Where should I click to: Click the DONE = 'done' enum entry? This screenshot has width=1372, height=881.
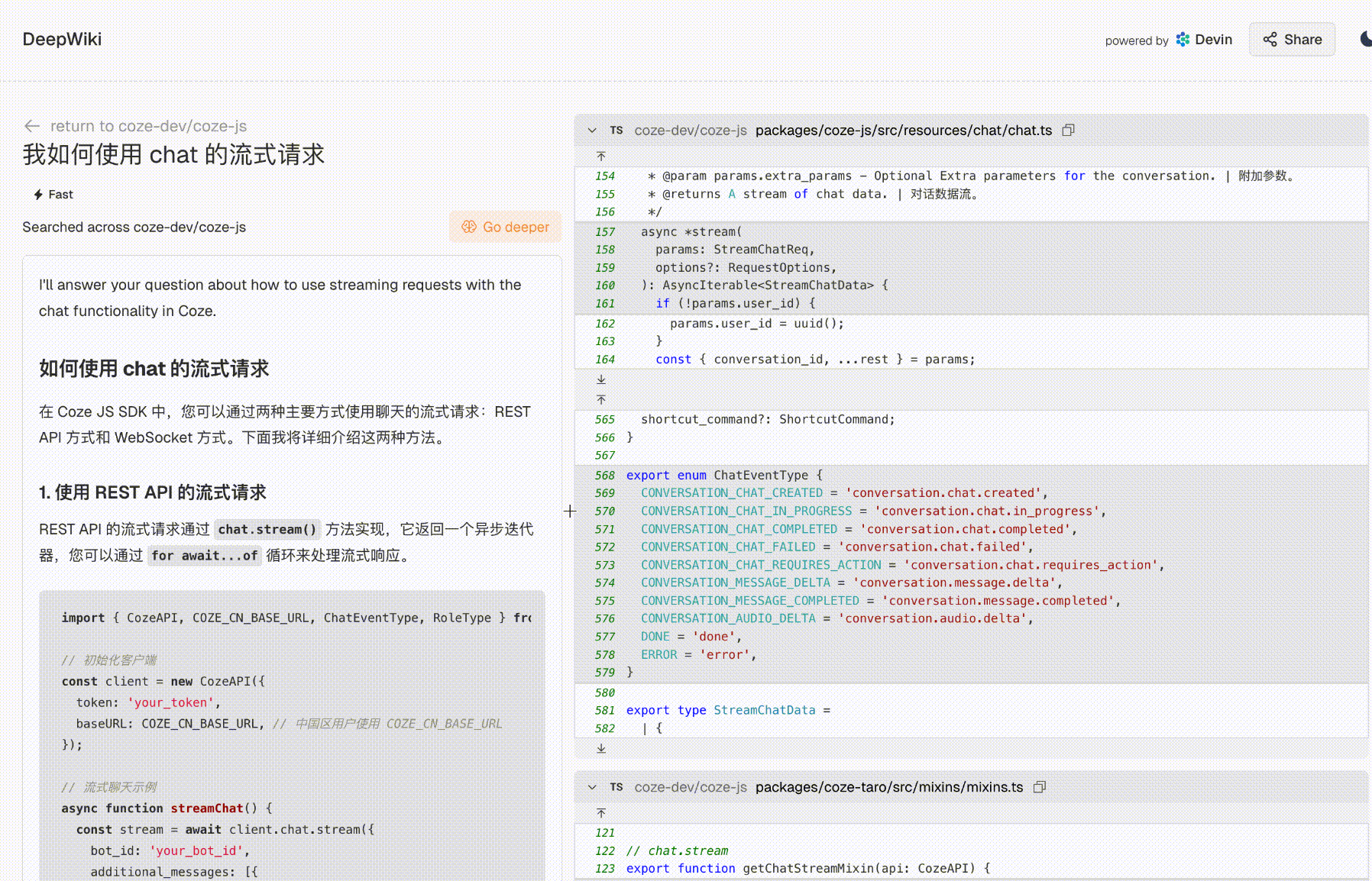pos(691,637)
